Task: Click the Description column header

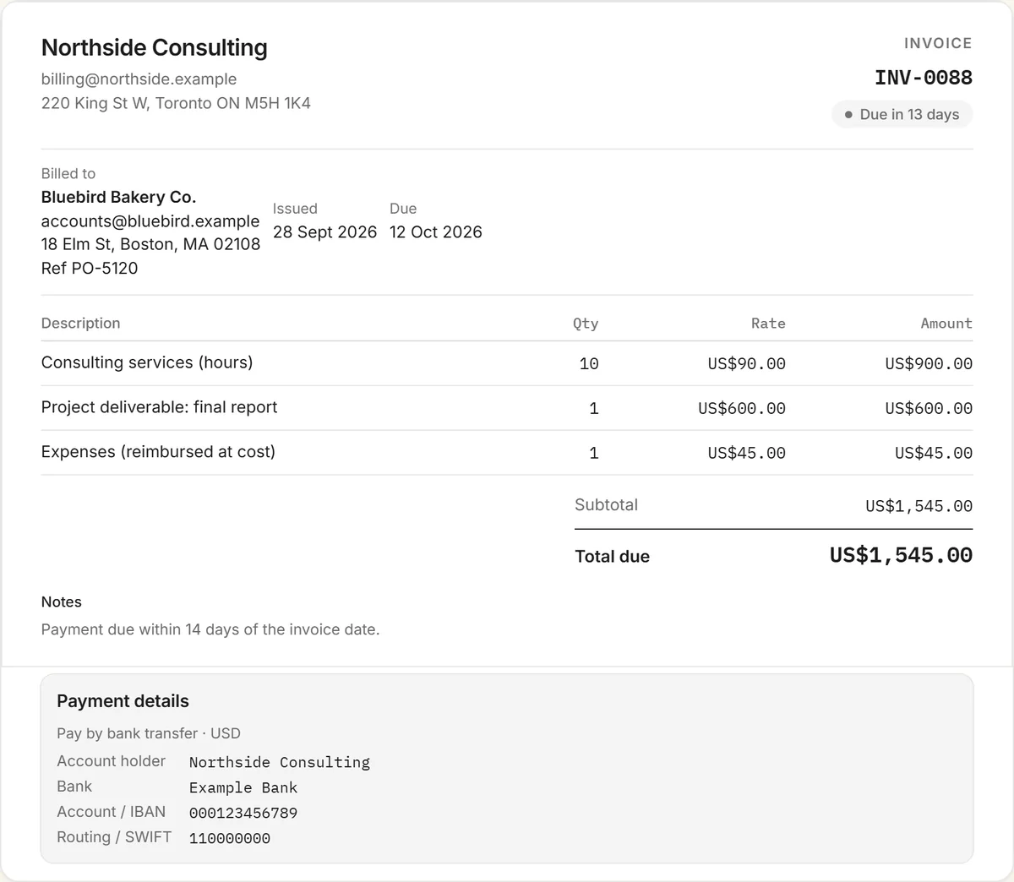Action: [x=81, y=324]
